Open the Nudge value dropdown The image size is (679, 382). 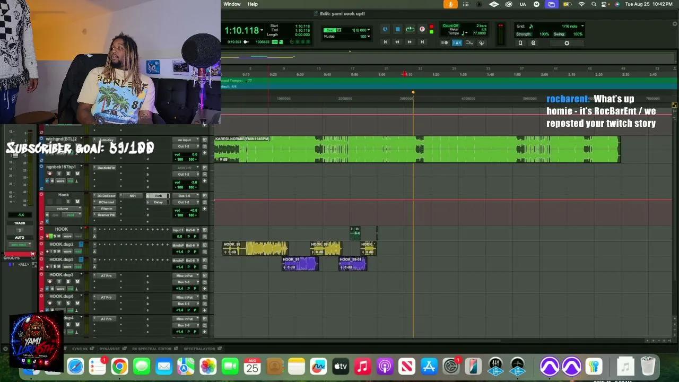pos(369,36)
